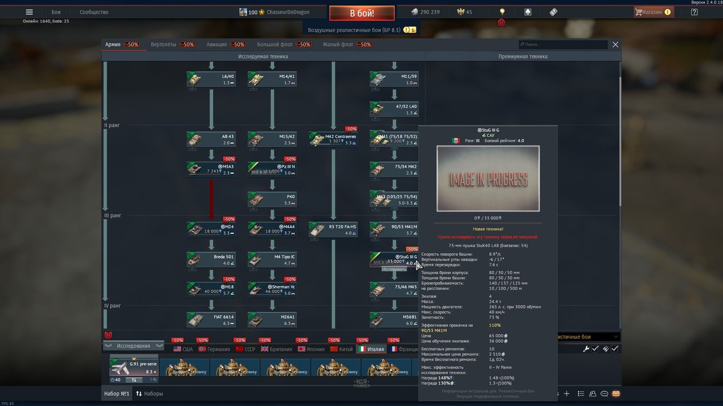Open the Сообщество menu

click(94, 12)
